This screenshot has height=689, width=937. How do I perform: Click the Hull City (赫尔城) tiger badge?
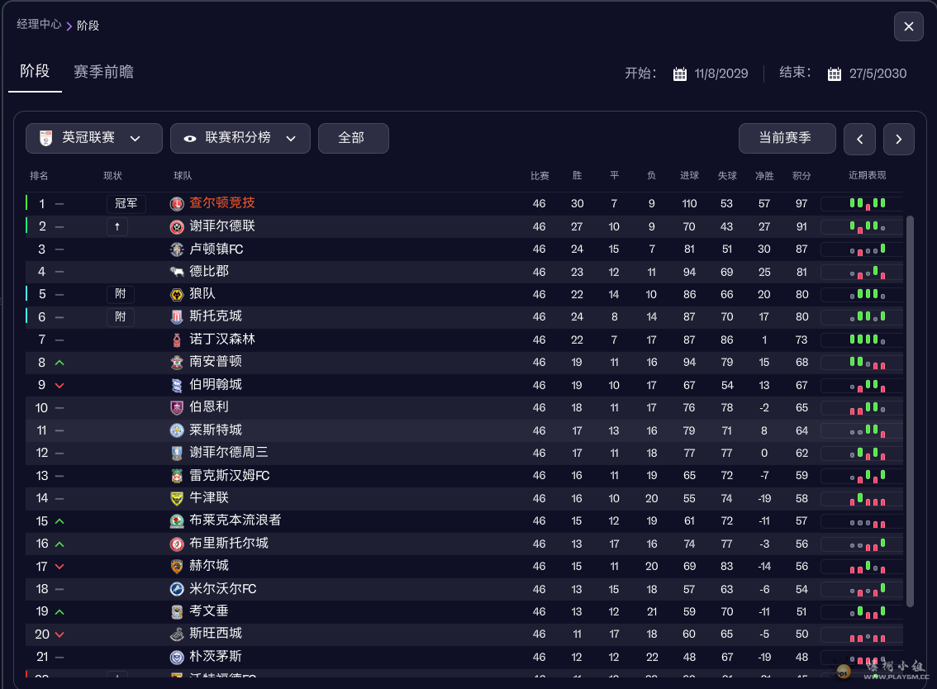tap(177, 566)
